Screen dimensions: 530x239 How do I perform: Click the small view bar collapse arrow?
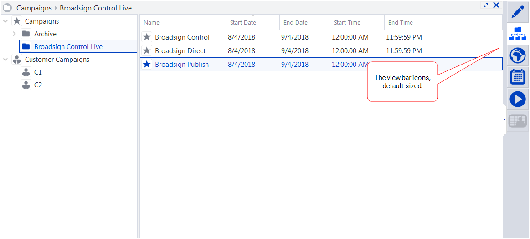pos(504,119)
